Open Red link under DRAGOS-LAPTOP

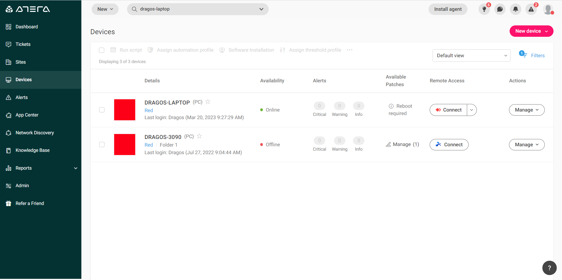[149, 110]
